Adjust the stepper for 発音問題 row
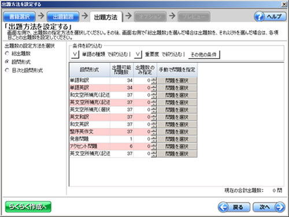Viewport: 289px width, 217px height. [x=154, y=139]
